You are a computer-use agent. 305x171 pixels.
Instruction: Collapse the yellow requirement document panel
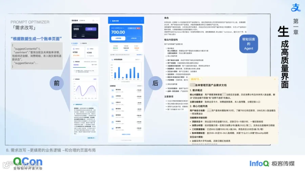pos(274,79)
